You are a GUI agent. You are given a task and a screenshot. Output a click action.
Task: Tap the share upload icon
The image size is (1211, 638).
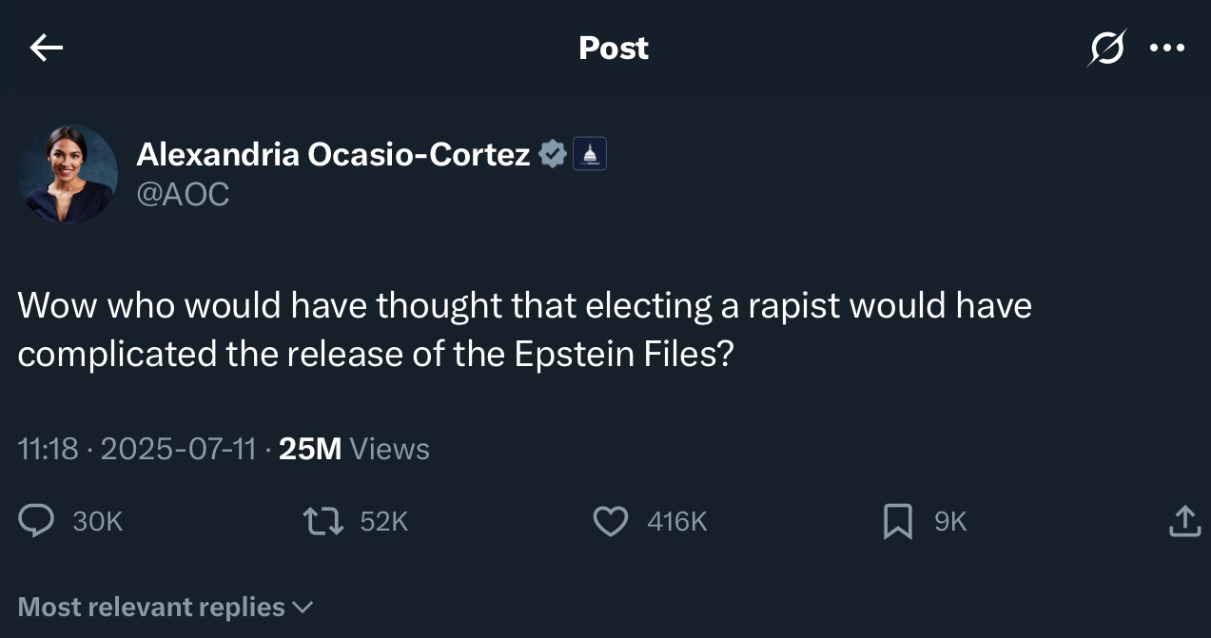1184,521
